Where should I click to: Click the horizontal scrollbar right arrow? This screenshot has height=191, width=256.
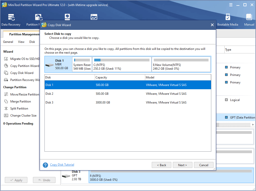pos(253,125)
